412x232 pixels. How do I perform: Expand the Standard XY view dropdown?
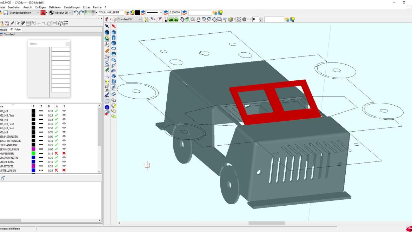tap(140, 19)
